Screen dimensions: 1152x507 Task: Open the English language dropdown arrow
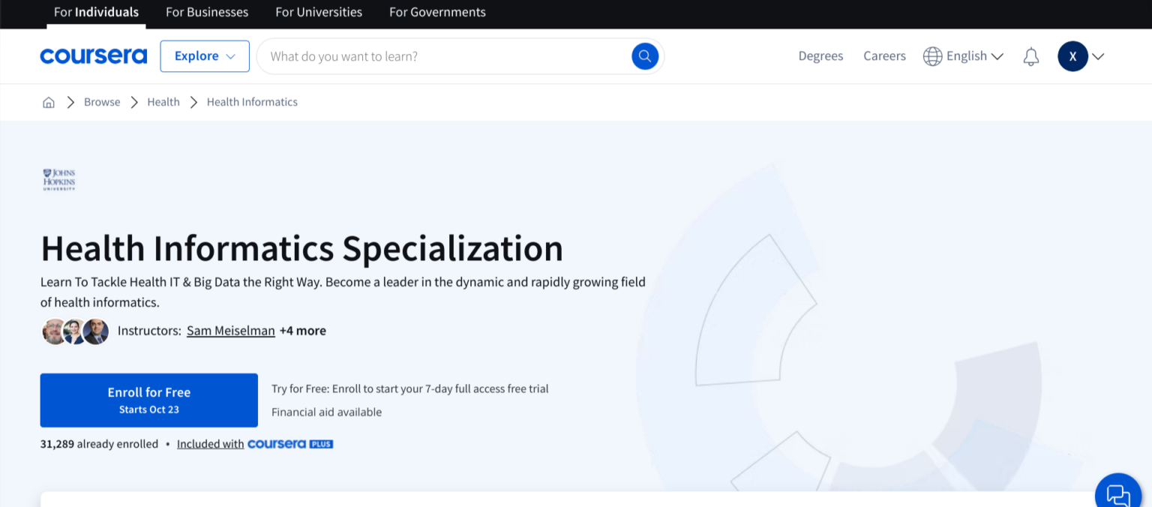click(997, 56)
